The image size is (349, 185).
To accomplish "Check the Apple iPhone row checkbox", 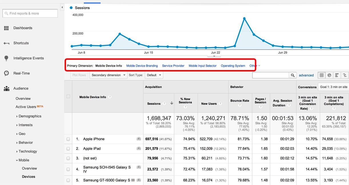I will pyautogui.click(x=68, y=139).
